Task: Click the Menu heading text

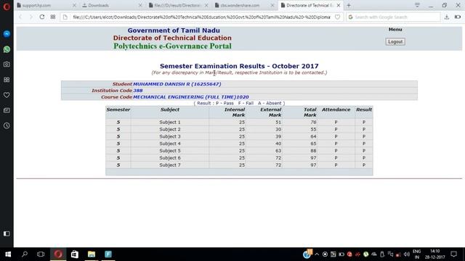Action: [x=395, y=29]
